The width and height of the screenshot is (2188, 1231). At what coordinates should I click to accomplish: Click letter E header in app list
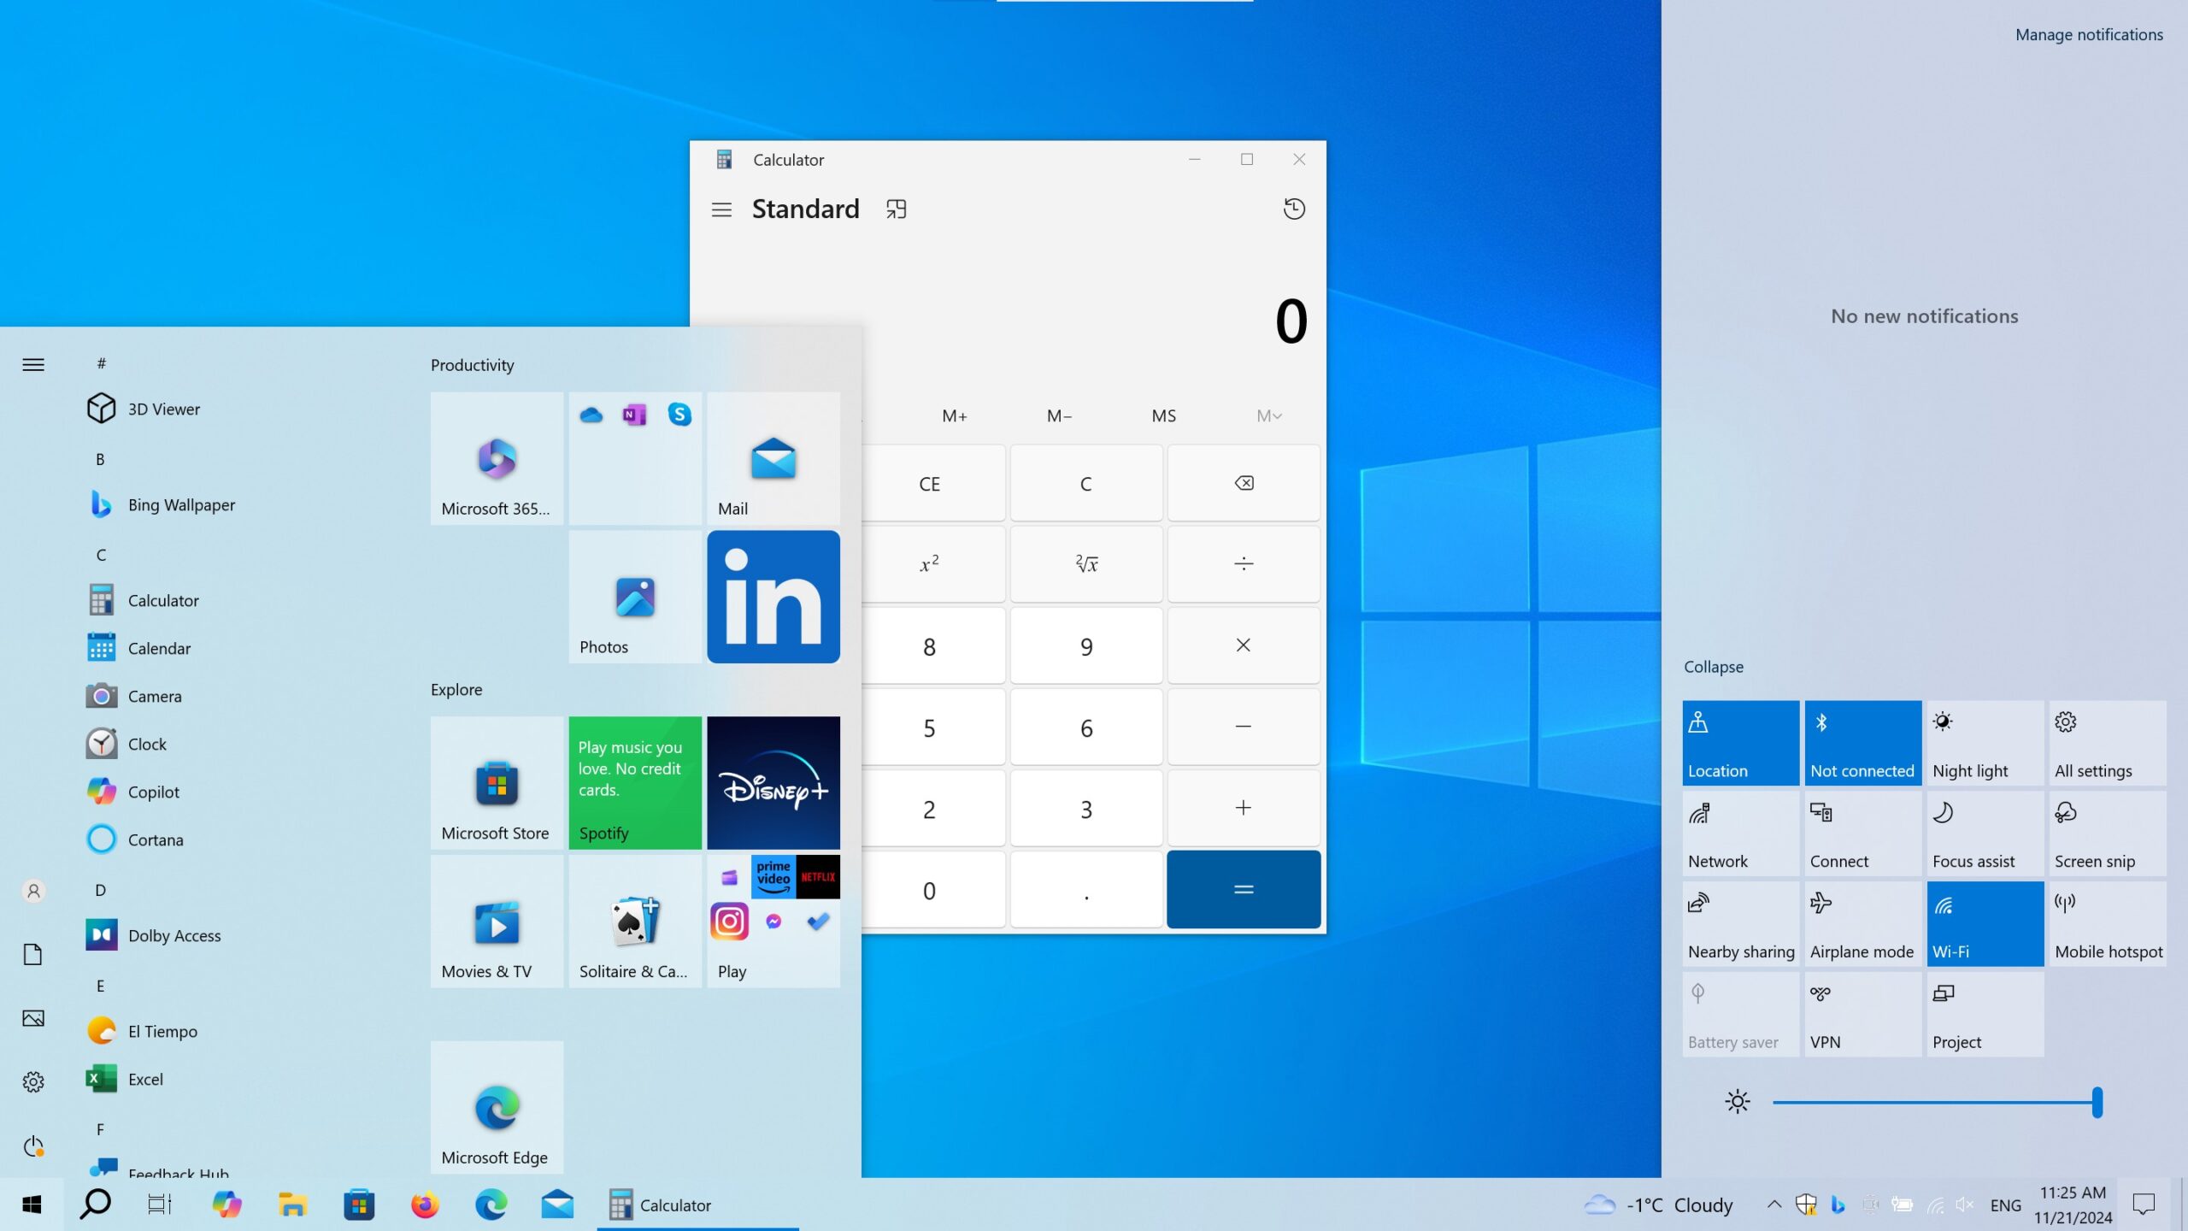100,986
